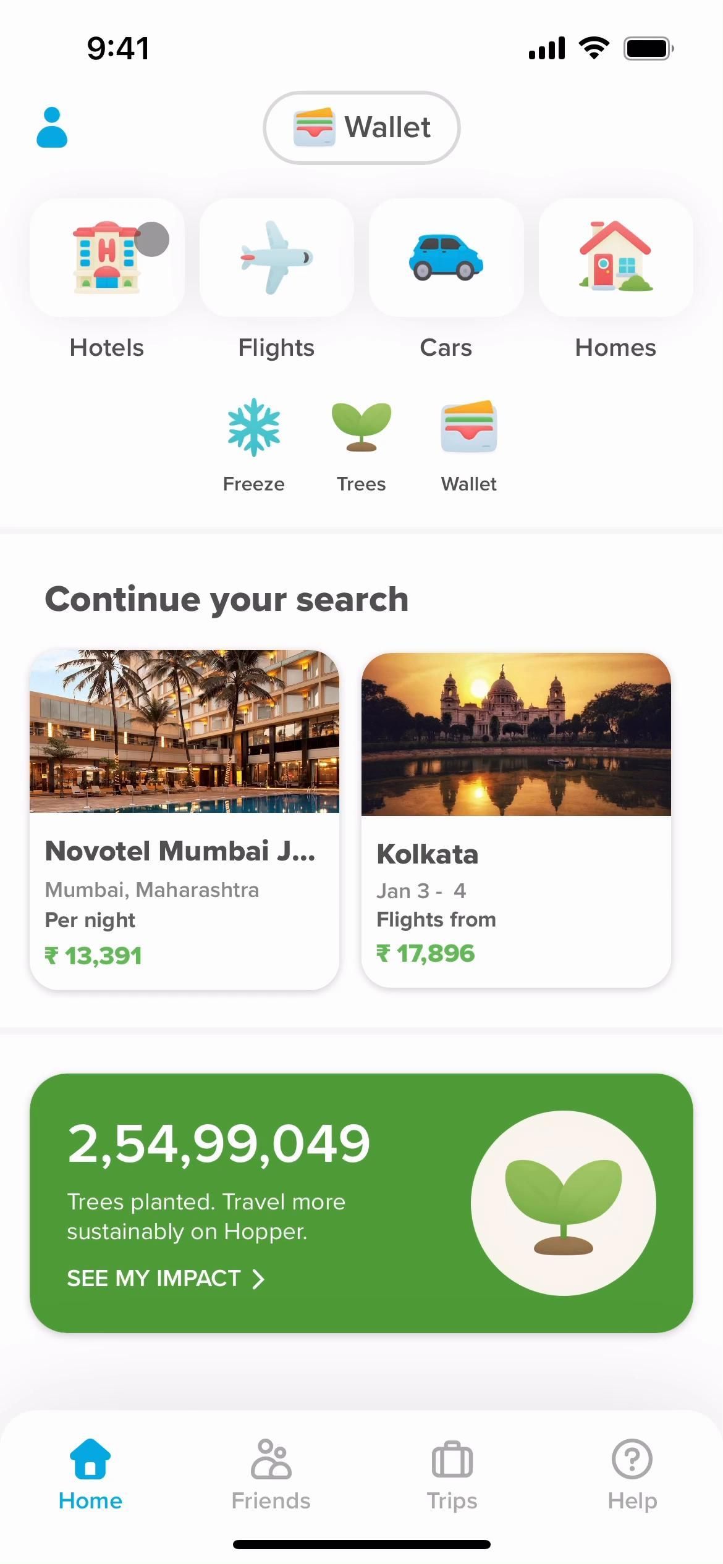The width and height of the screenshot is (723, 1564).
Task: Tap SEE MY IMPACT link
Action: pos(154,1278)
